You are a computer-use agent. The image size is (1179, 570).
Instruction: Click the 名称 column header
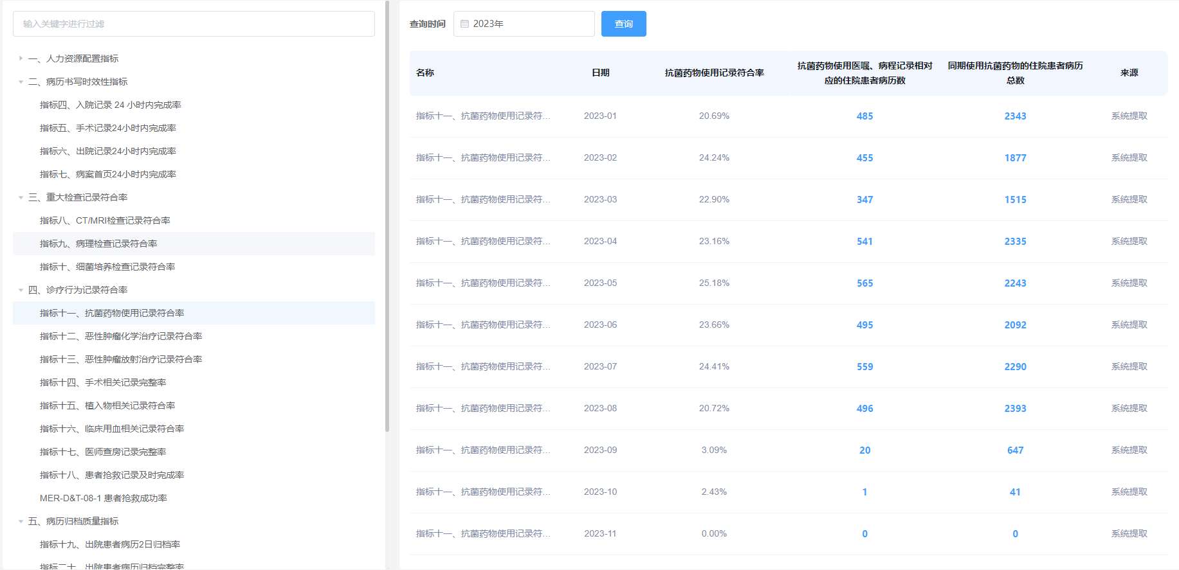pos(425,73)
